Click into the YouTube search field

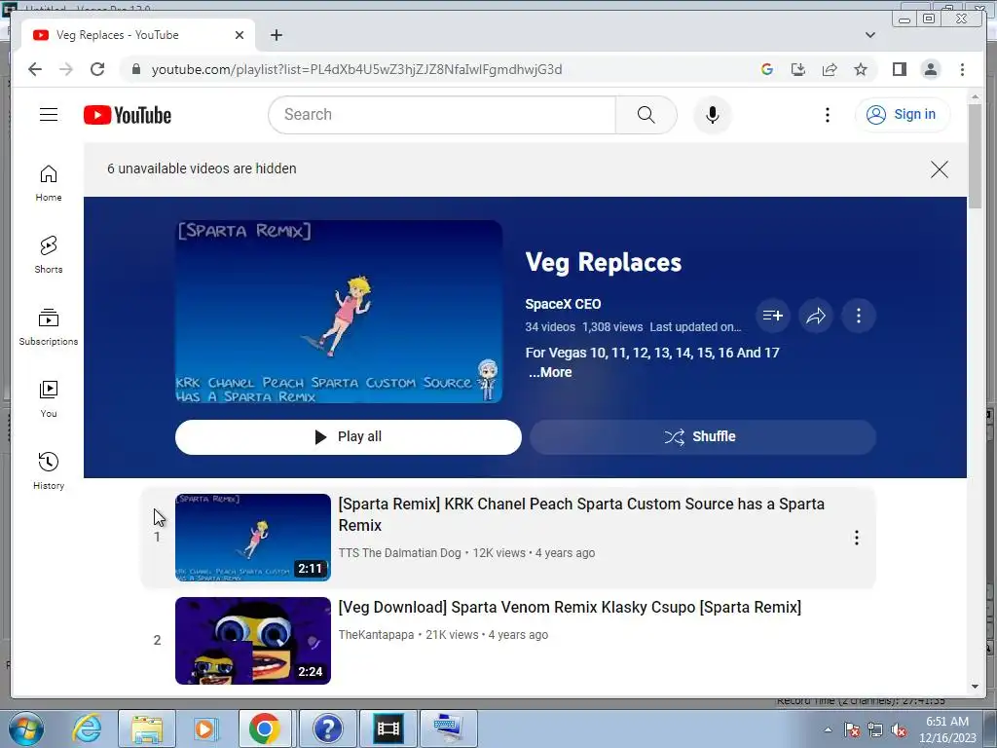pos(442,115)
